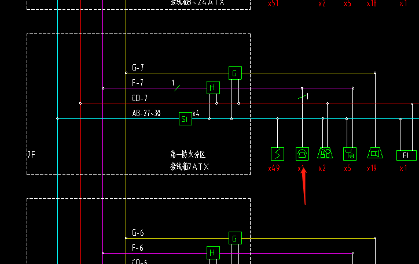
Task: Click x5 quantity below the Y symbol on 7F
Action: pos(347,168)
